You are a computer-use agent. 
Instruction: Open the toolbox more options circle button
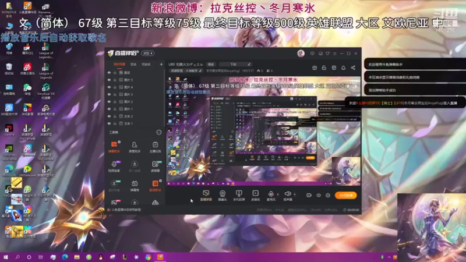[x=158, y=132]
